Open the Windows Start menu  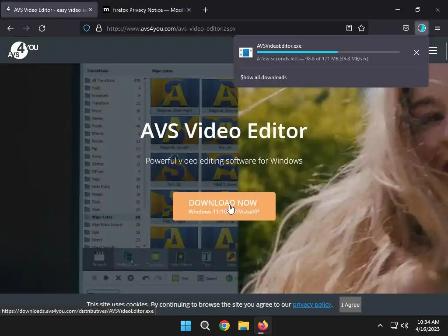(185, 325)
